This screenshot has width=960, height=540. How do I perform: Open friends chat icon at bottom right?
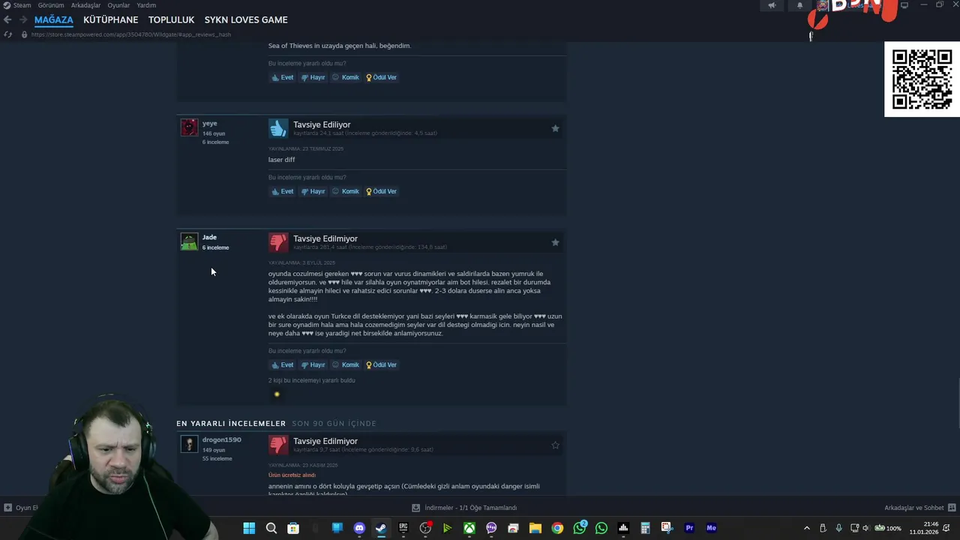coord(952,508)
